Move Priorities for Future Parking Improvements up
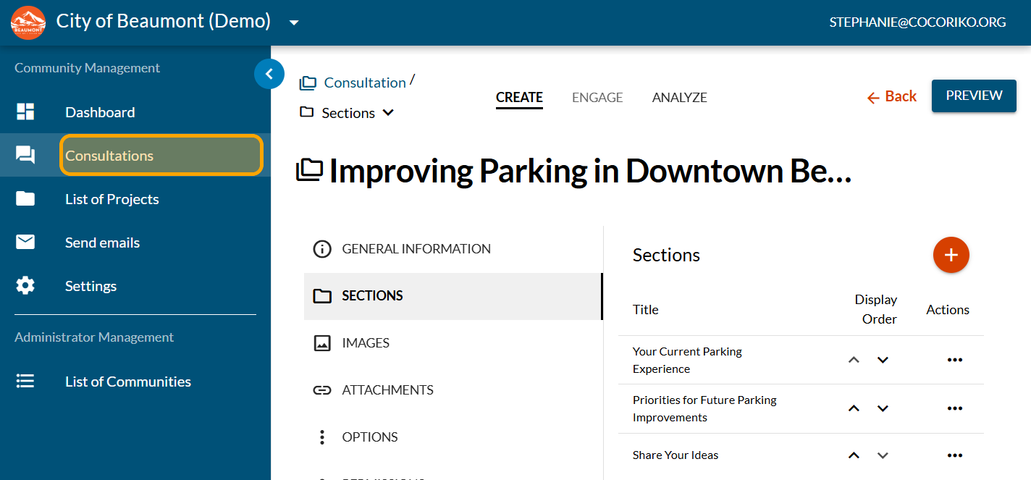The image size is (1031, 480). [854, 408]
